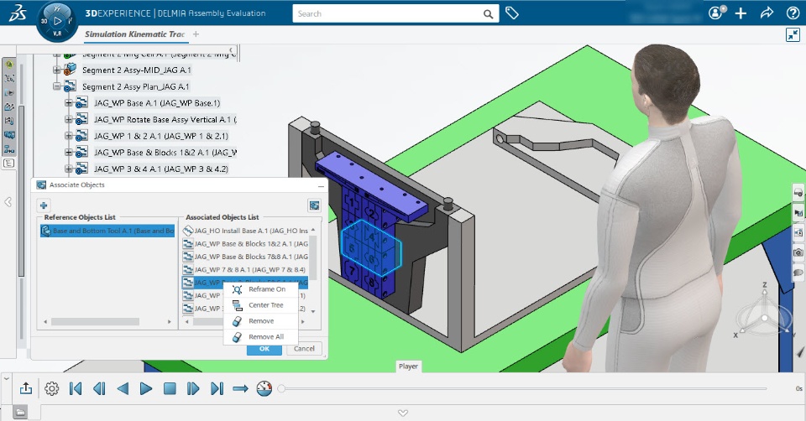The height and width of the screenshot is (421, 806).
Task: Select JAG_WP 3 & 4 A.1 tree item
Action: pyautogui.click(x=161, y=169)
